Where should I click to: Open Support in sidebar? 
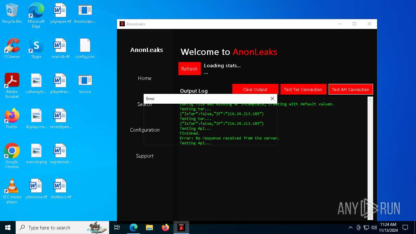(145, 156)
